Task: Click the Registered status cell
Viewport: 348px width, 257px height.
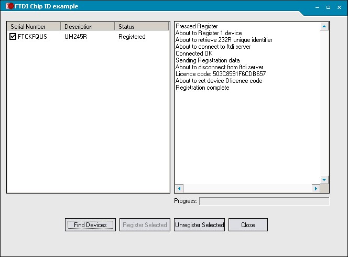Action: 132,37
